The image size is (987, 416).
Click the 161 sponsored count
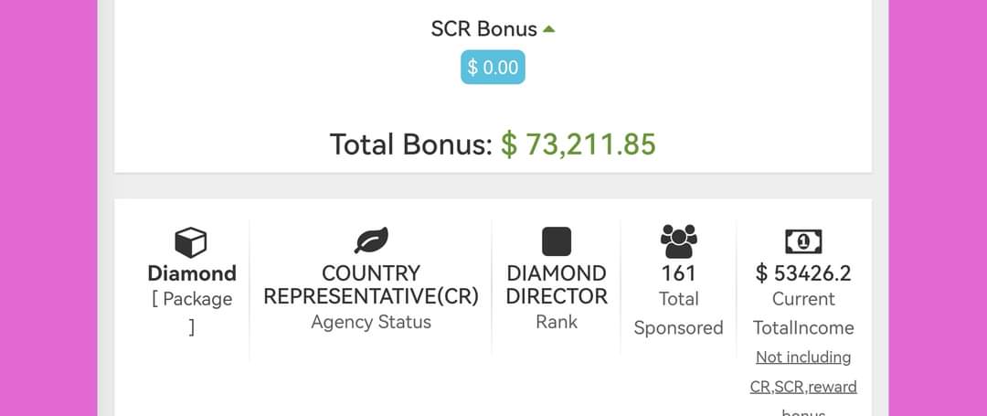[678, 273]
